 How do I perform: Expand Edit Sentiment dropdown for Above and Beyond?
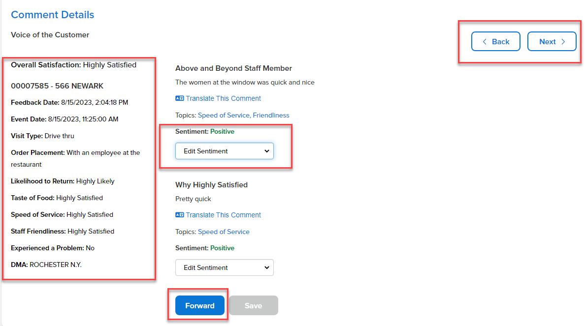pyautogui.click(x=224, y=151)
